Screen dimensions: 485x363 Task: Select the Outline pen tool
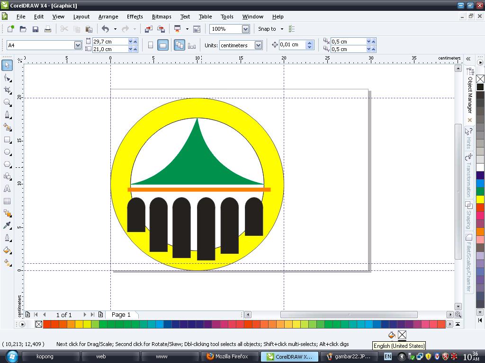pos(7,238)
